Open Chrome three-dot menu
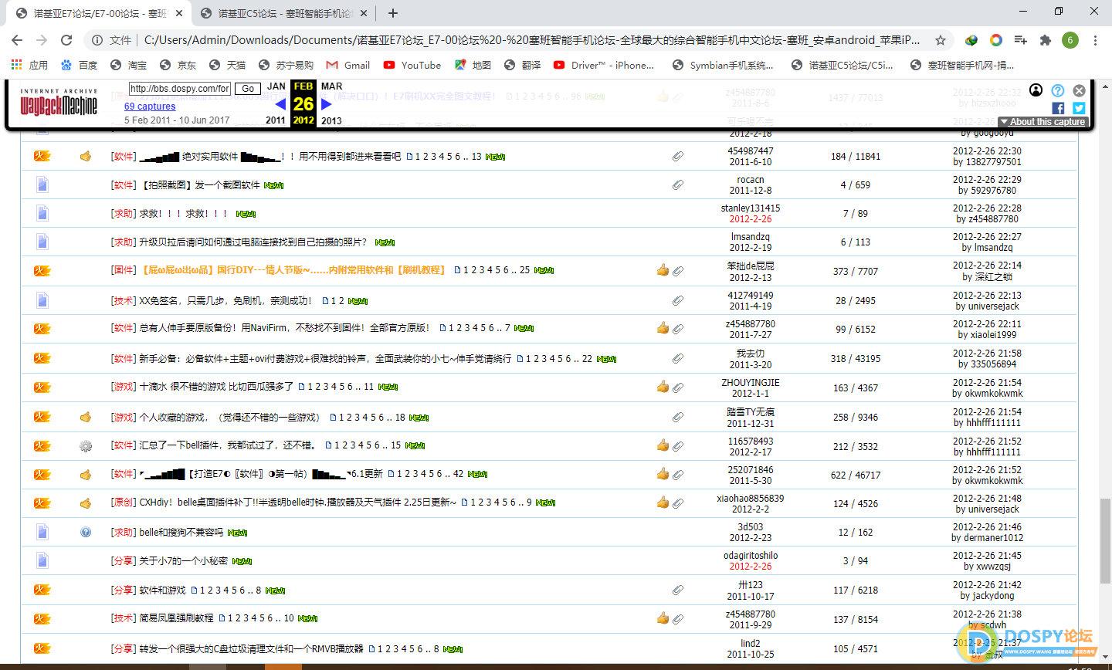The width and height of the screenshot is (1112, 670). (1095, 40)
